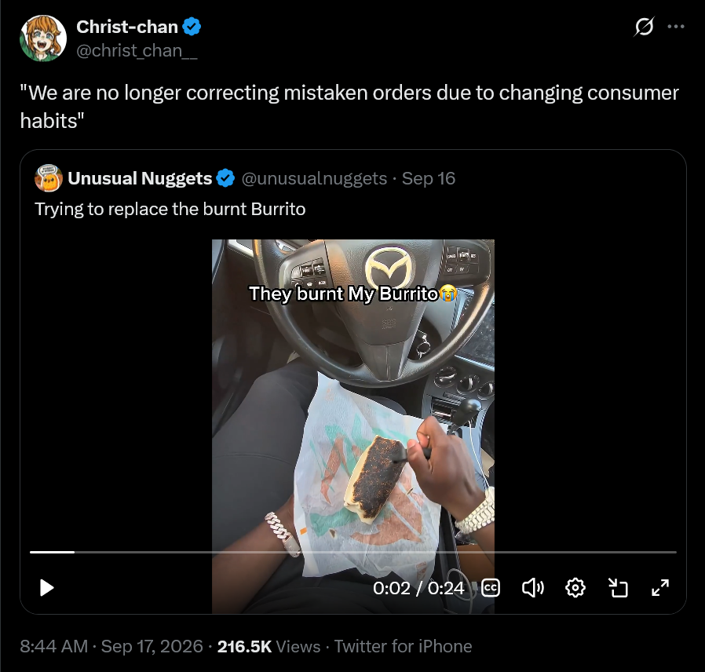
Task: Enable picture-in-picture for the video
Action: click(618, 587)
